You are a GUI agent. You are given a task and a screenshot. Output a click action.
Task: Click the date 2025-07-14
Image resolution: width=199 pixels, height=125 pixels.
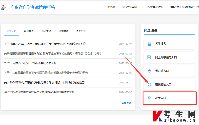click(125, 54)
